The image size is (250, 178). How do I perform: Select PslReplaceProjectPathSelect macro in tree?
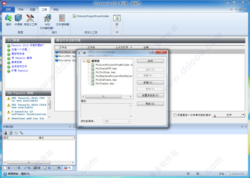pos(114,76)
